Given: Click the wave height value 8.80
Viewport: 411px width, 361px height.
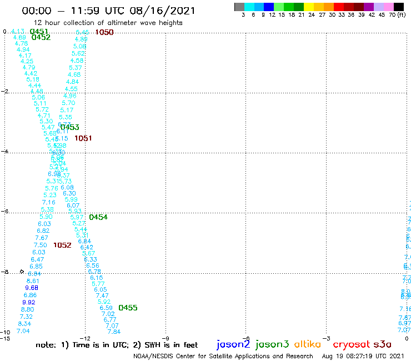Looking at the screenshot, I should (x=28, y=309).
